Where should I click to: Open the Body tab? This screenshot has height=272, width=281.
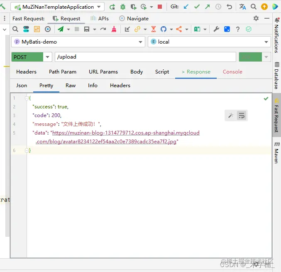coord(137,72)
